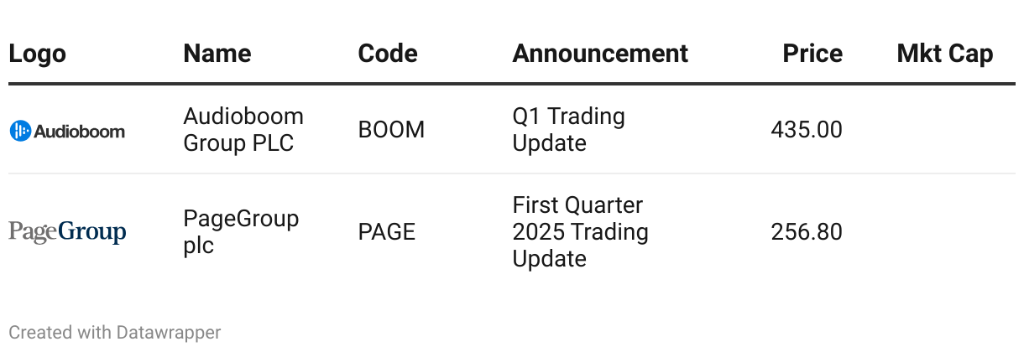Viewport: 1024px width, 352px height.
Task: Click the empty Mkt Cap cell for Audioboom
Action: (945, 130)
